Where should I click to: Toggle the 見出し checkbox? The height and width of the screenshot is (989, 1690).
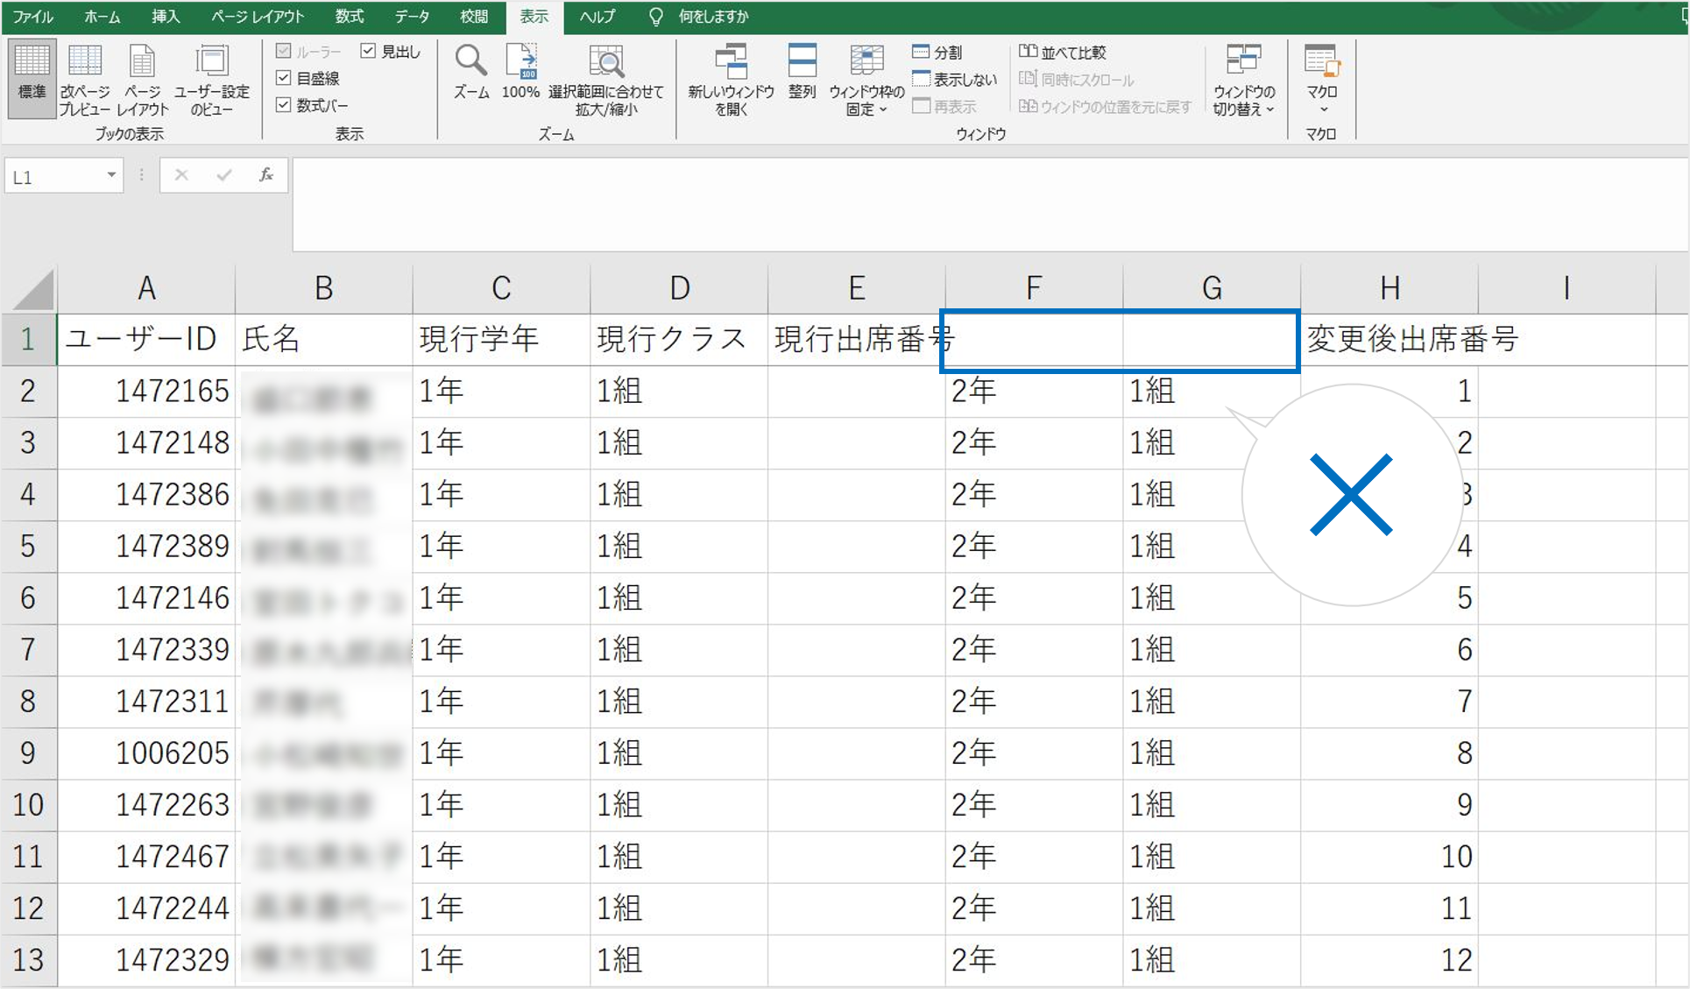click(369, 52)
